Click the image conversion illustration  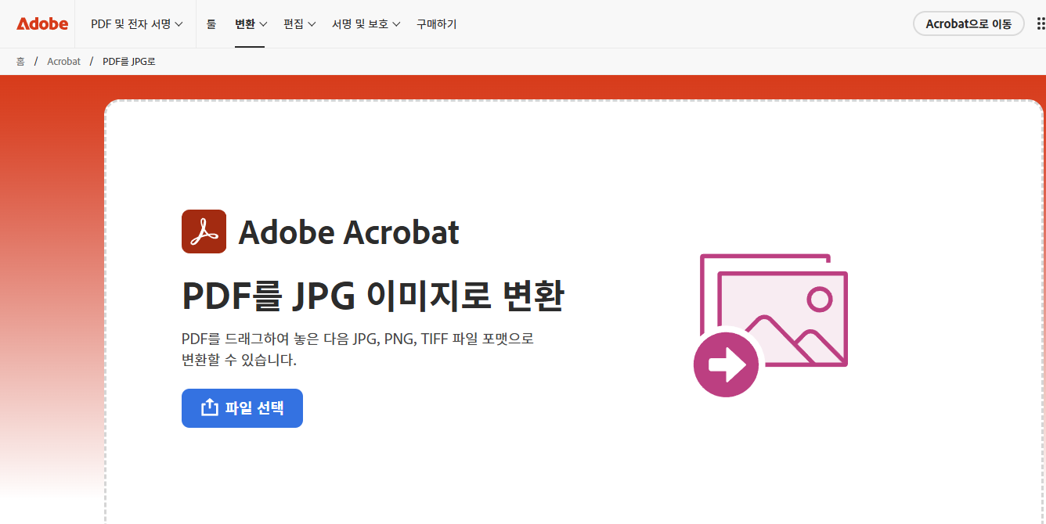click(x=770, y=325)
